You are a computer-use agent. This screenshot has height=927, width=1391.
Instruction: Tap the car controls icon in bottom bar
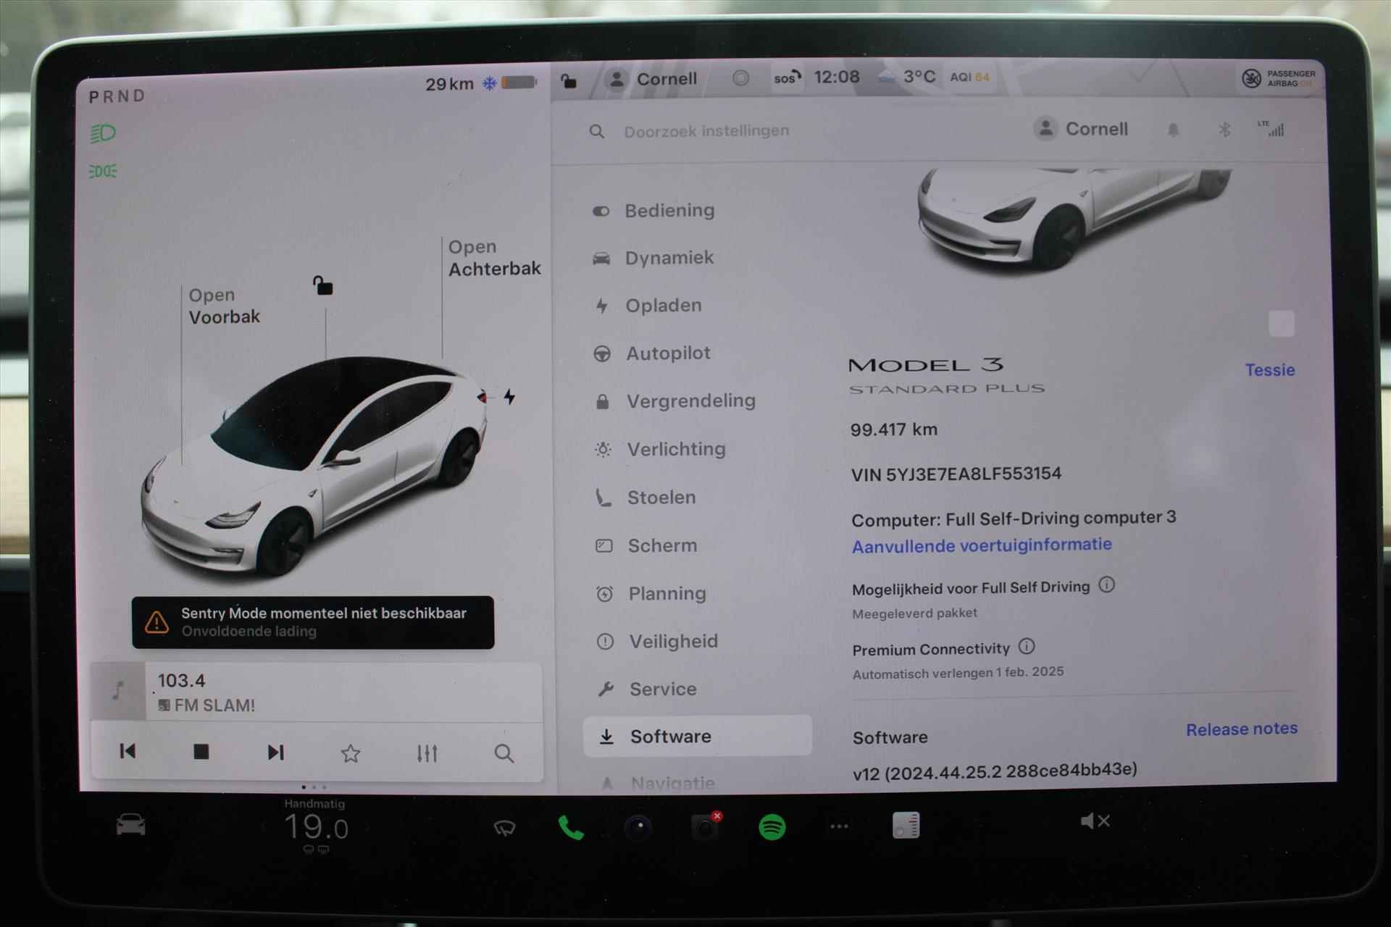click(131, 824)
